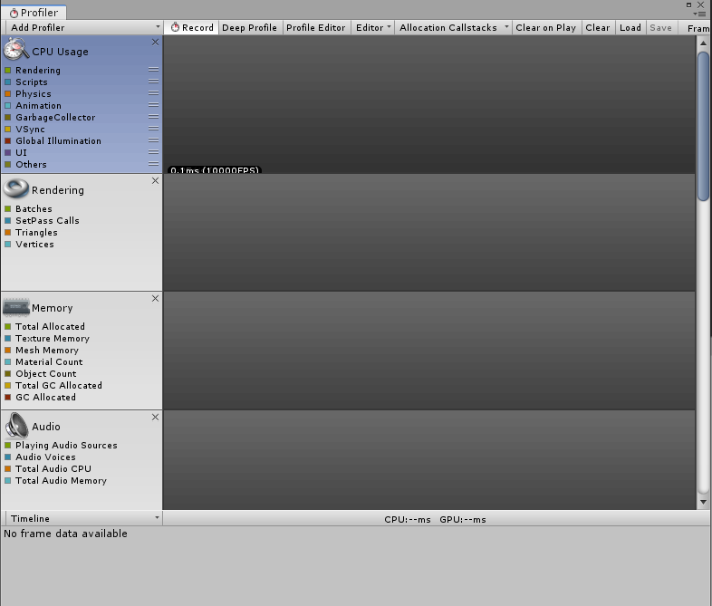This screenshot has width=712, height=606.
Task: Close the Audio profiler module
Action: (155, 417)
